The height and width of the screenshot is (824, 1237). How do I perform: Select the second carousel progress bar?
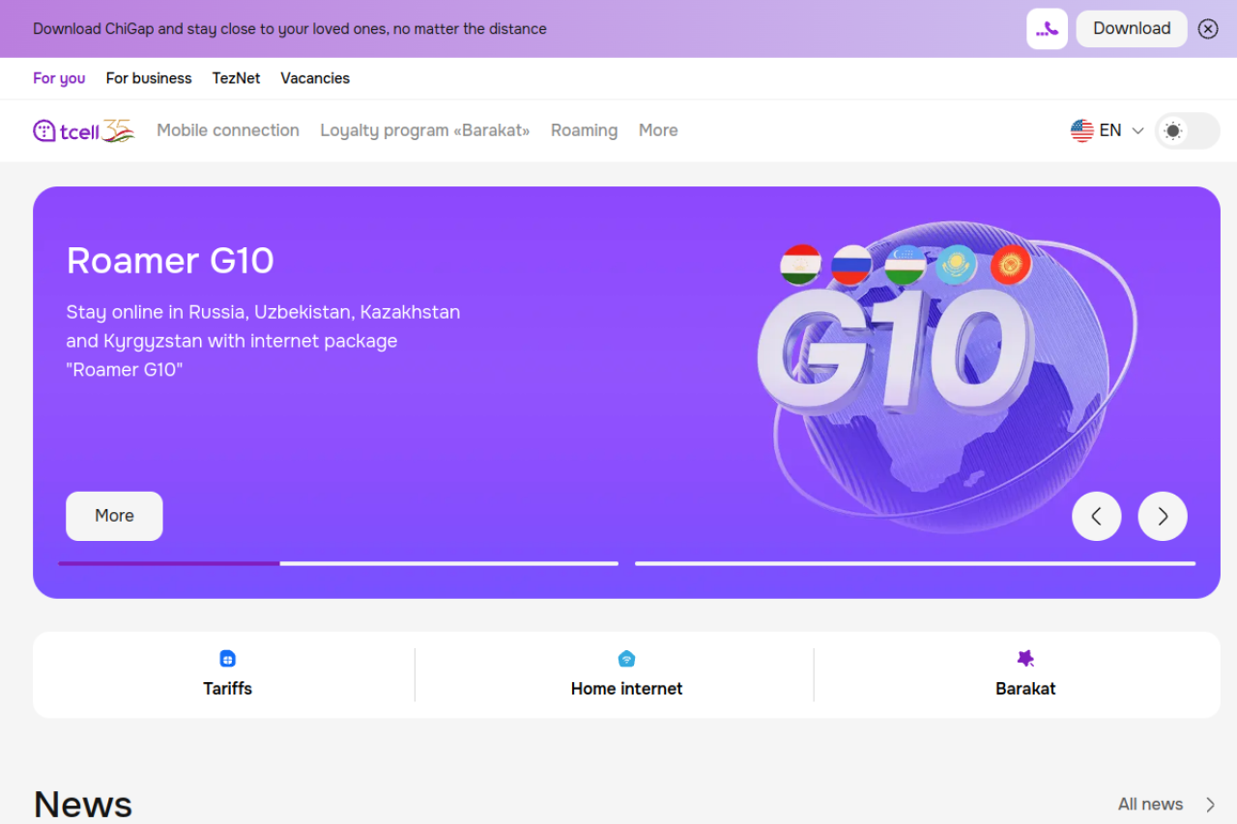(x=915, y=563)
